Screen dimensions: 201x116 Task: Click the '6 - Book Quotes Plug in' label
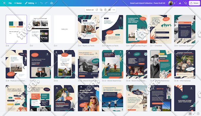(137, 46)
